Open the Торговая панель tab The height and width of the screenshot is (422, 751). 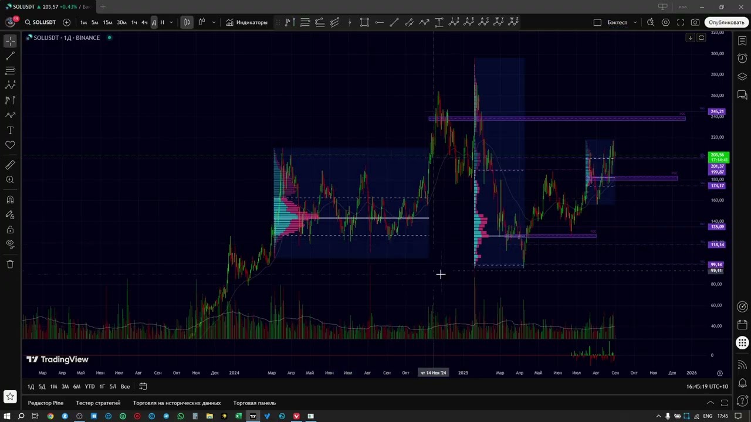[x=254, y=403]
